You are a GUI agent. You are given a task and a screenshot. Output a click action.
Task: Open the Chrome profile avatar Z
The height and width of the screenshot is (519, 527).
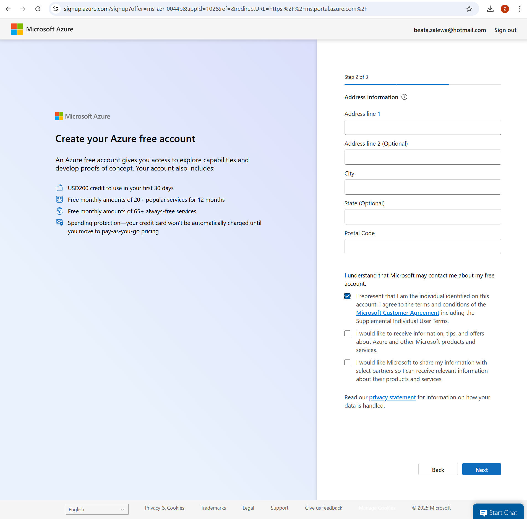tap(505, 9)
